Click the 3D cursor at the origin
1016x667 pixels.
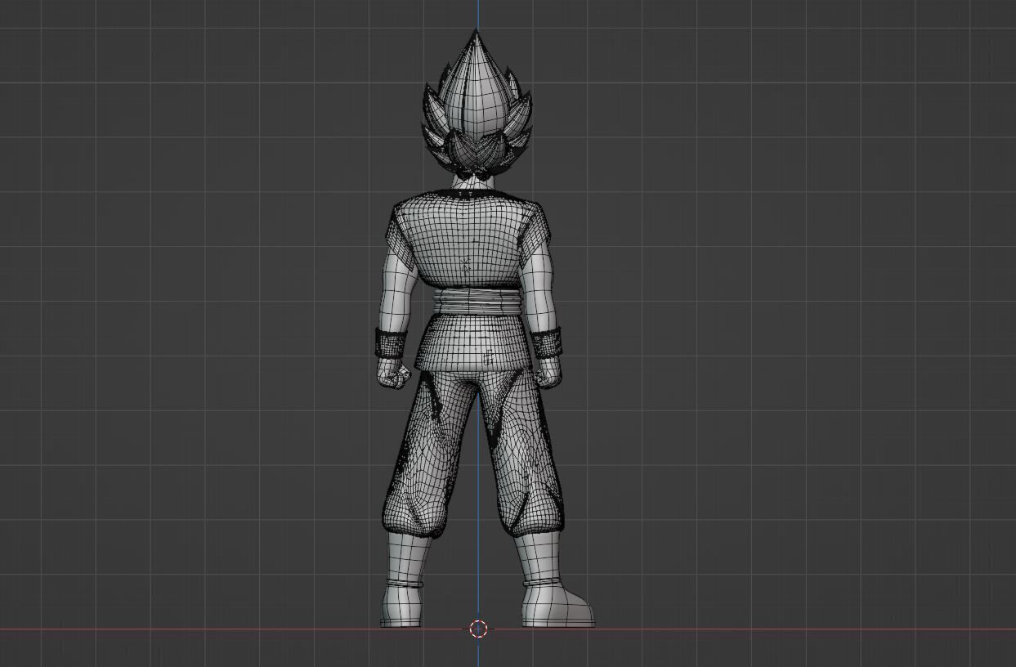click(478, 629)
